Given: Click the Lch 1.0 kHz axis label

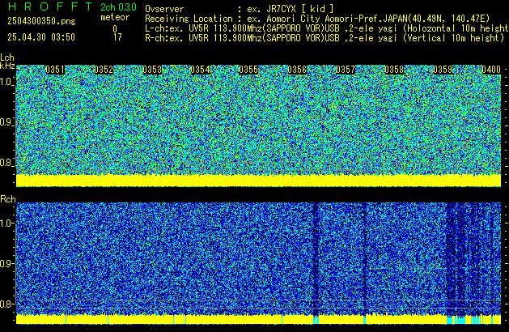Looking at the screenshot, I should pyautogui.click(x=6, y=82).
